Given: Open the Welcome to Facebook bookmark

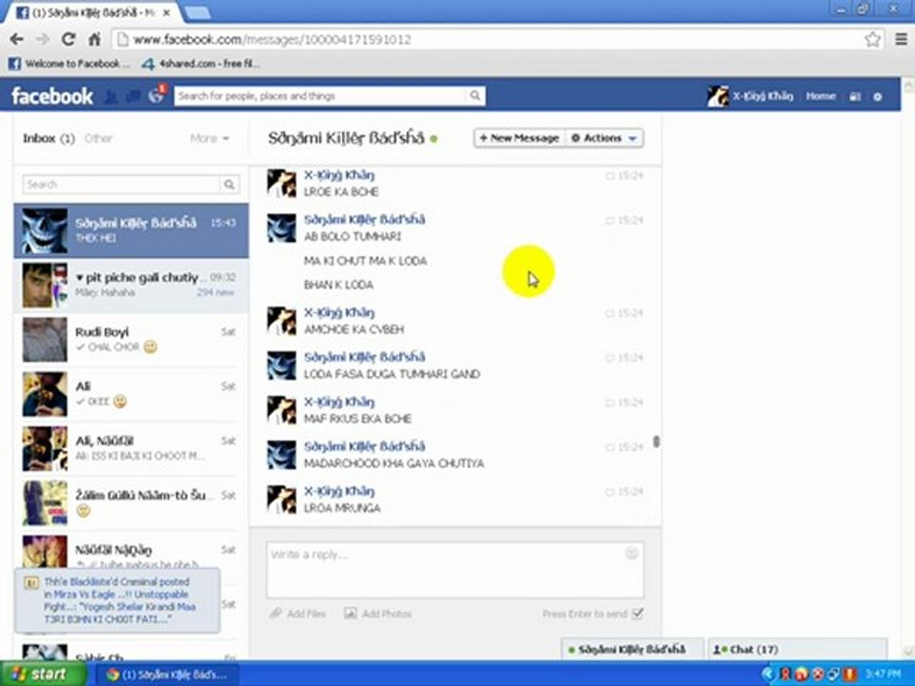Looking at the screenshot, I should [x=68, y=64].
